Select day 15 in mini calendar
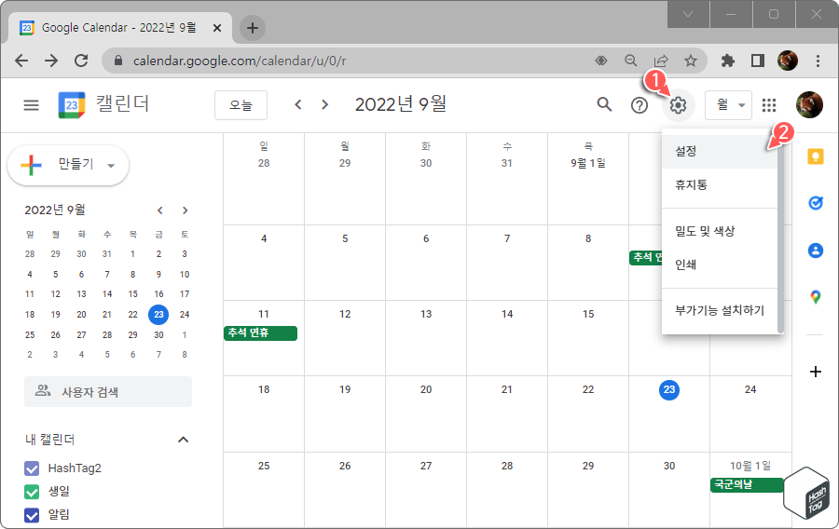This screenshot has width=839, height=529. pyautogui.click(x=132, y=294)
